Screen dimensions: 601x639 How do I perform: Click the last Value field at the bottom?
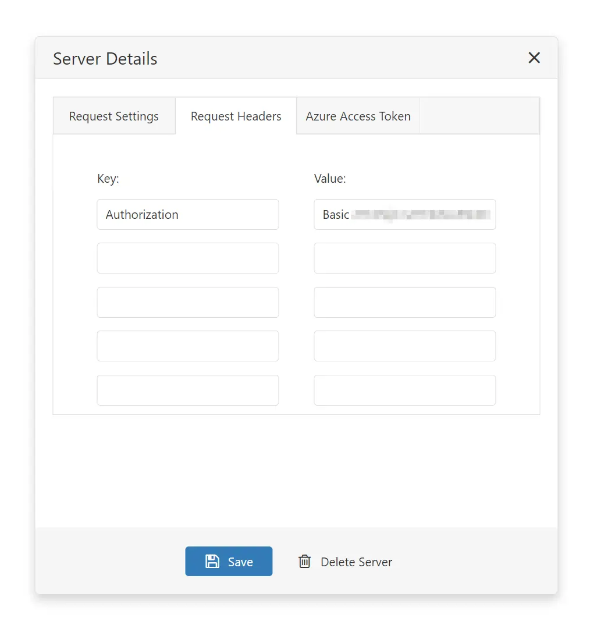pos(404,390)
